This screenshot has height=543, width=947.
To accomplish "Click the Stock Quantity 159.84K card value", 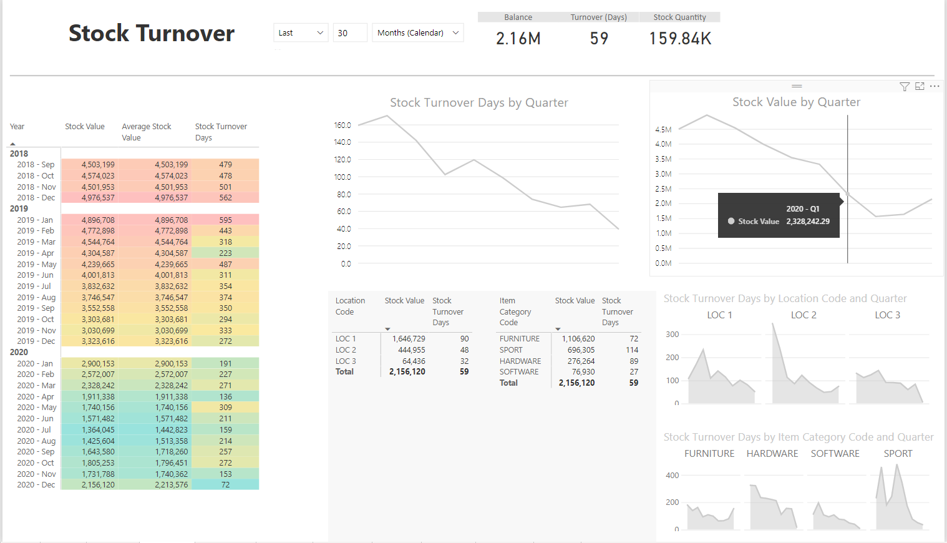I will [x=680, y=39].
